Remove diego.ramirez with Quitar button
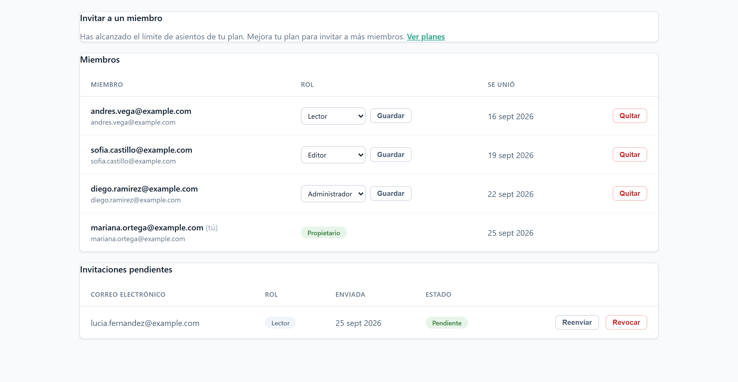This screenshot has height=382, width=738. click(x=630, y=193)
